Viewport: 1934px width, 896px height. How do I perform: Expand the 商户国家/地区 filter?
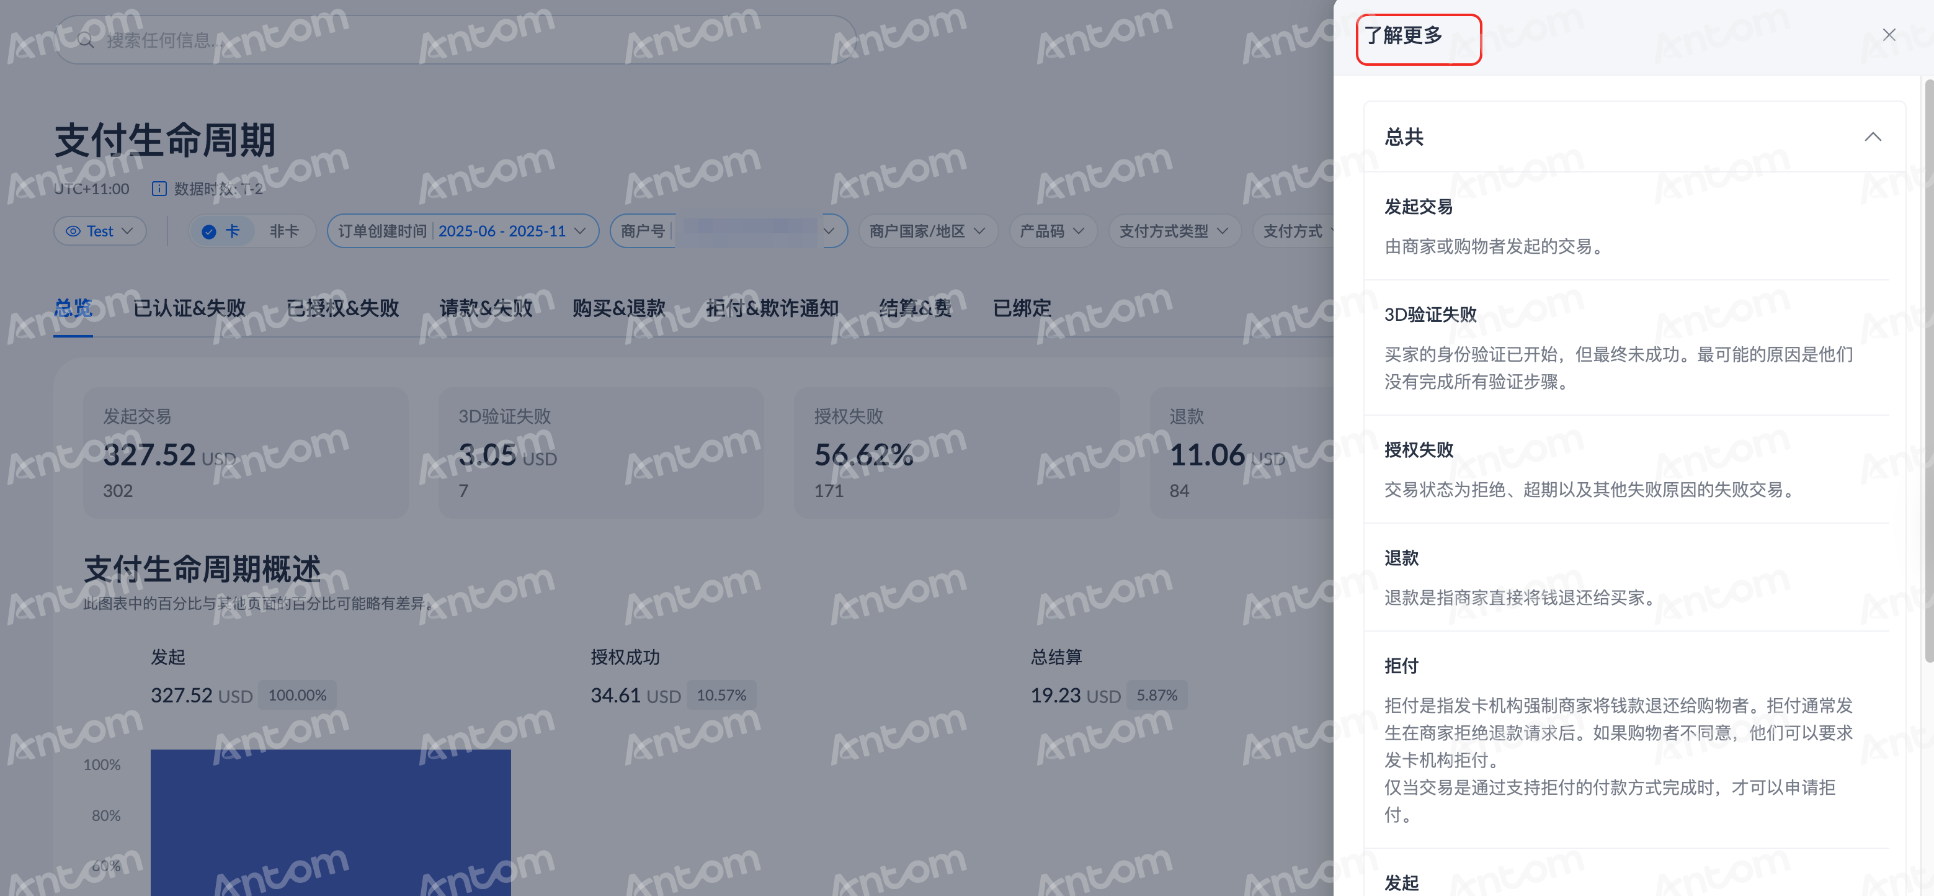[x=927, y=231]
